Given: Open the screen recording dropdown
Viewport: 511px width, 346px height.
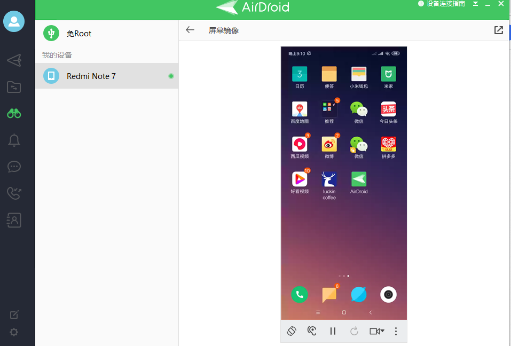Looking at the screenshot, I should click(x=377, y=331).
